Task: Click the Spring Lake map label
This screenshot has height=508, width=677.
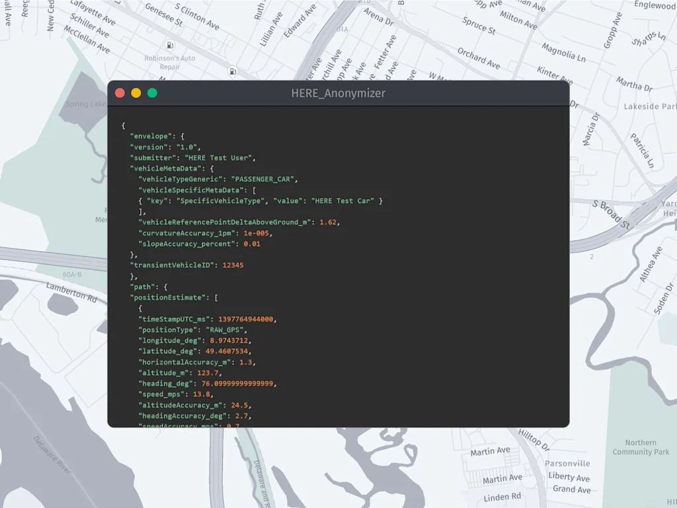Action: [85, 104]
